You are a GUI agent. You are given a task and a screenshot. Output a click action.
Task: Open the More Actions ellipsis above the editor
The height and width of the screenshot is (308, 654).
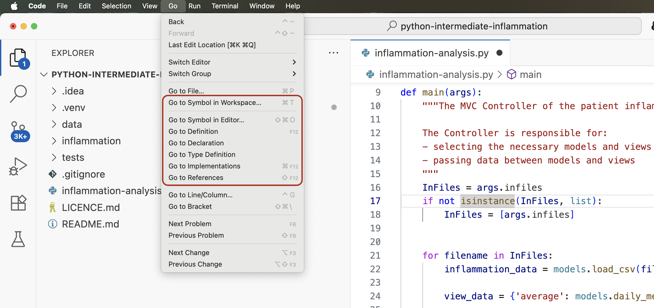pos(333,53)
